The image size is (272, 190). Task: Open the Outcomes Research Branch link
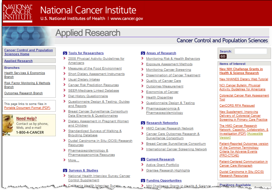(x=23, y=93)
